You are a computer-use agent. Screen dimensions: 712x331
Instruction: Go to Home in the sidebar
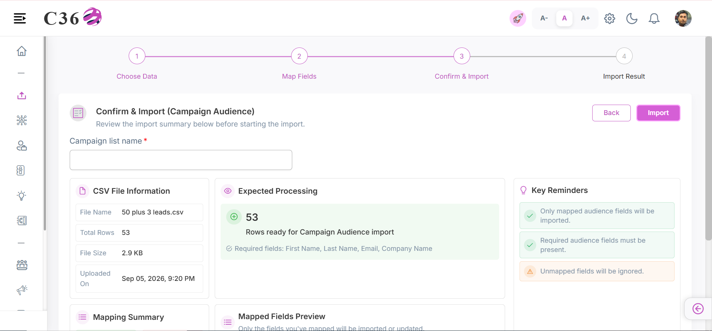tap(22, 51)
